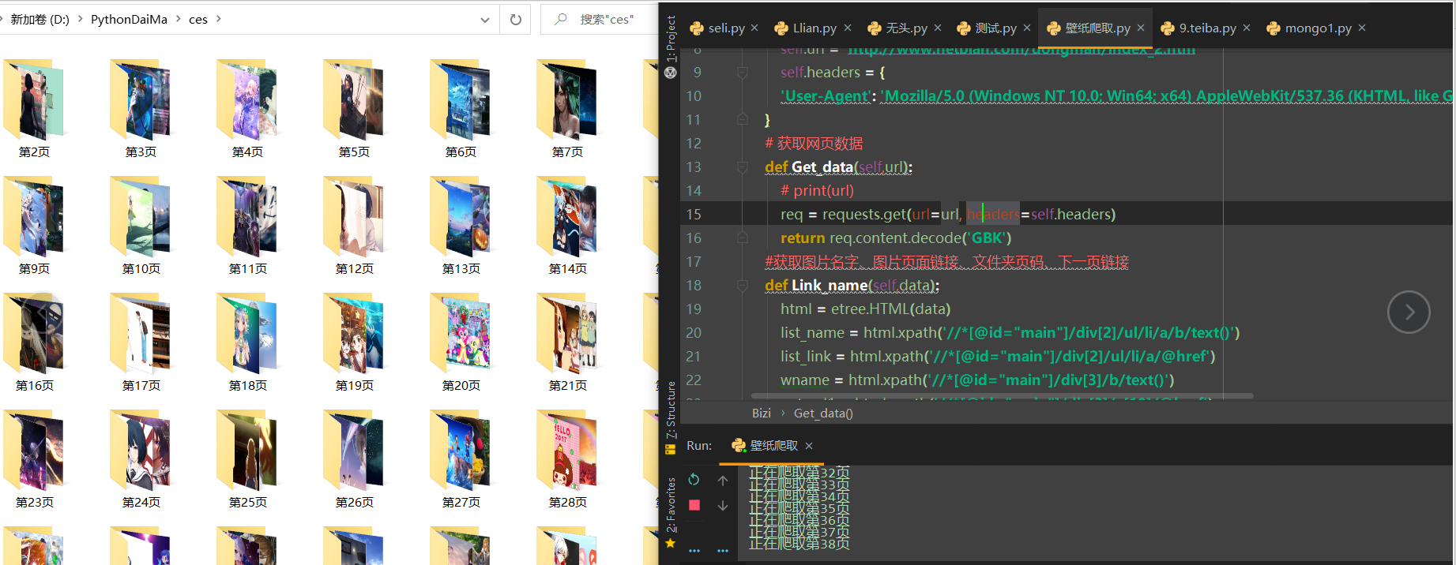
Task: Close the seli.py editor tab
Action: 754,28
